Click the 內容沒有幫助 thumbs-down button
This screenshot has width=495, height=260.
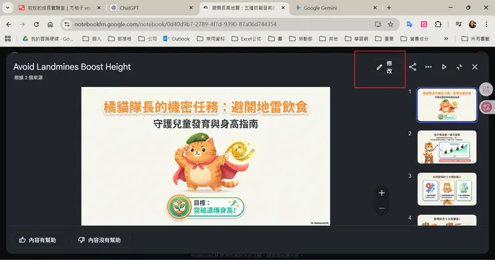[100, 240]
